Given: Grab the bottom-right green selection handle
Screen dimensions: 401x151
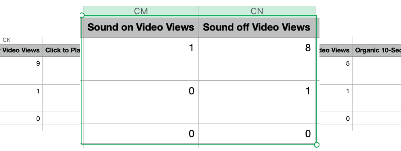Looking at the screenshot, I should 316,145.
